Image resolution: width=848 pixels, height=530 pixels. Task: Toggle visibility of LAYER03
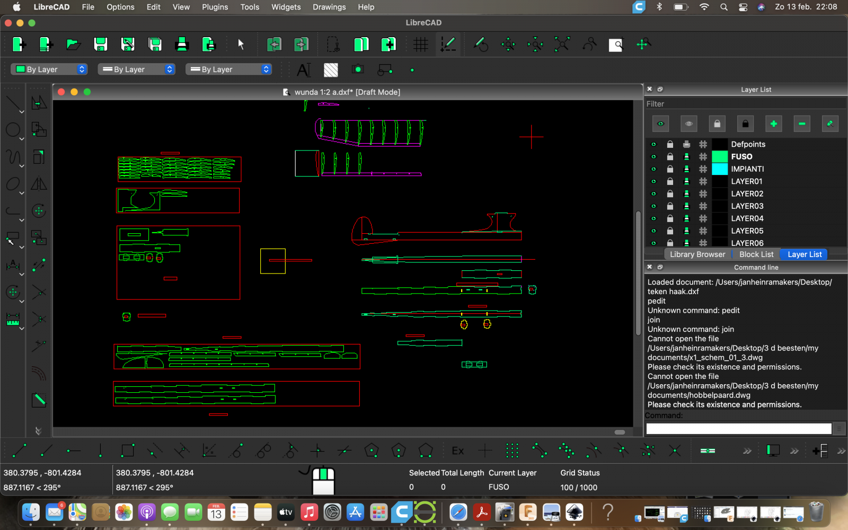(653, 206)
